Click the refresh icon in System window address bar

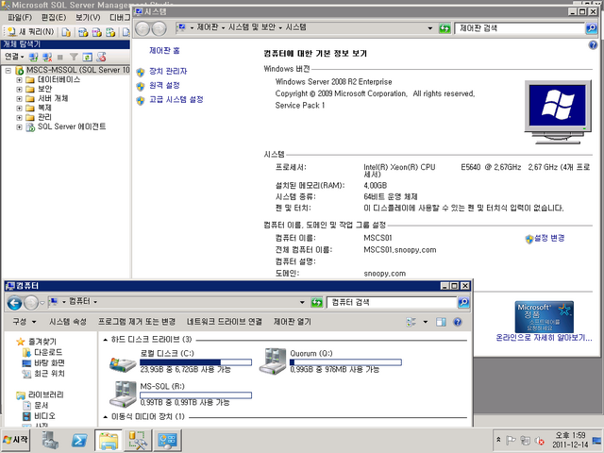pos(445,28)
